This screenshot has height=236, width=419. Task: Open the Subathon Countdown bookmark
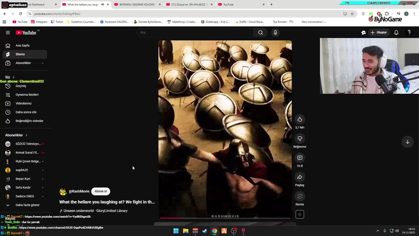81,22
